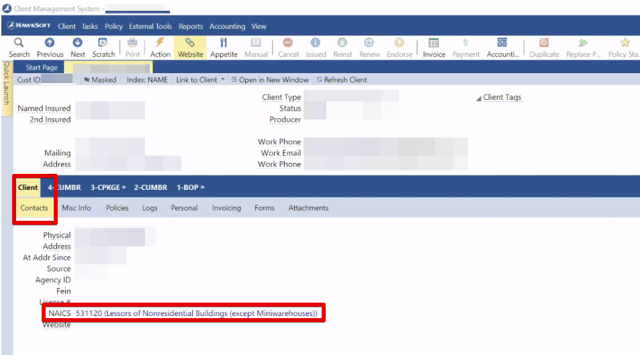Click the Mailing Address label

pyautogui.click(x=56, y=158)
